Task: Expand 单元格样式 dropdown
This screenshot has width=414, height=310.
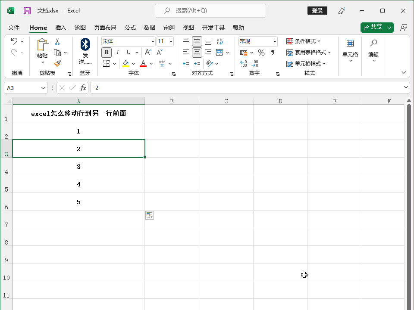Action: point(306,64)
